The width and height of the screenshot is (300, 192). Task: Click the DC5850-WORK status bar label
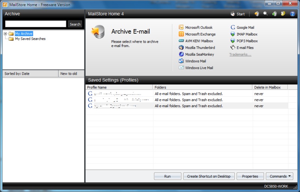[276, 186]
